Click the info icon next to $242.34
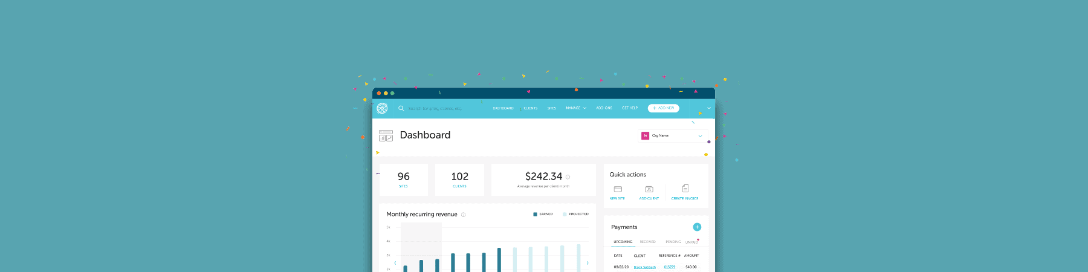This screenshot has height=272, width=1088. click(x=568, y=177)
